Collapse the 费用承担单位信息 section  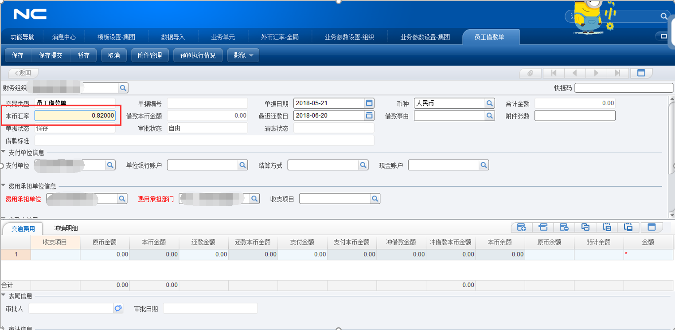(x=4, y=186)
